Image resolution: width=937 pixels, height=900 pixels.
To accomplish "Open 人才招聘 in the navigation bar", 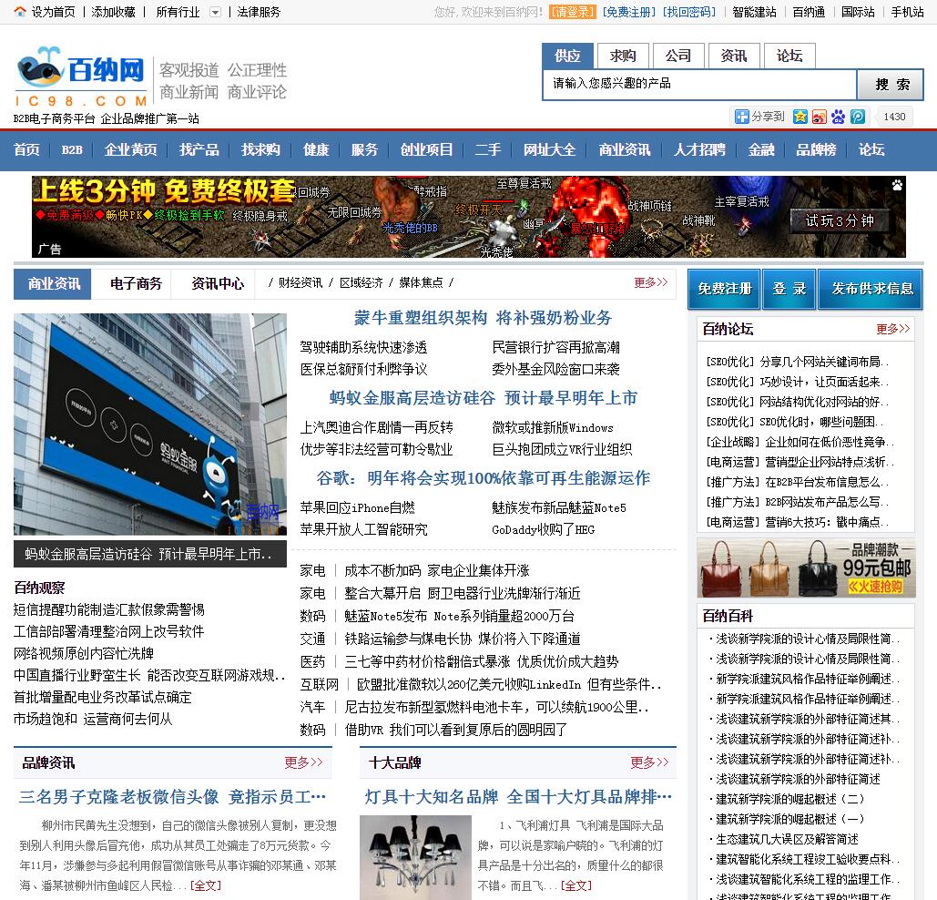I will (x=699, y=149).
